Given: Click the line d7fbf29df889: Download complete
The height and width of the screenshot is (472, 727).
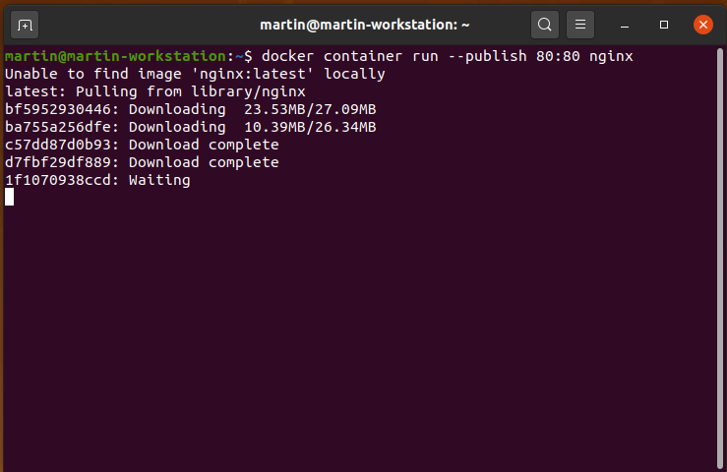Looking at the screenshot, I should click(x=142, y=162).
